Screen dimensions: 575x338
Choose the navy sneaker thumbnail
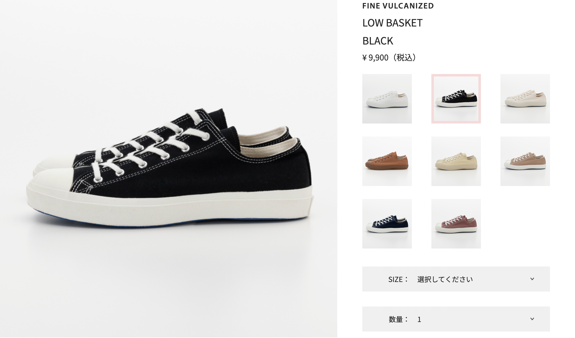[x=387, y=224]
